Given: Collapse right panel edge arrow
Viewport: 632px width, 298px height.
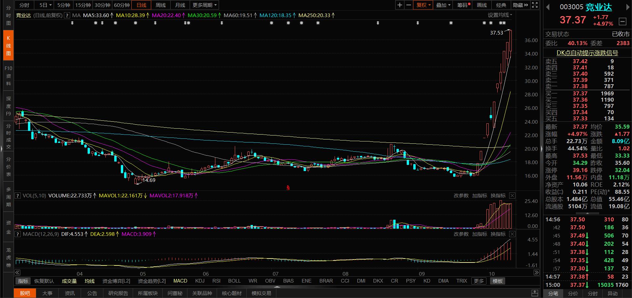Looking at the screenshot, I should 541,149.
